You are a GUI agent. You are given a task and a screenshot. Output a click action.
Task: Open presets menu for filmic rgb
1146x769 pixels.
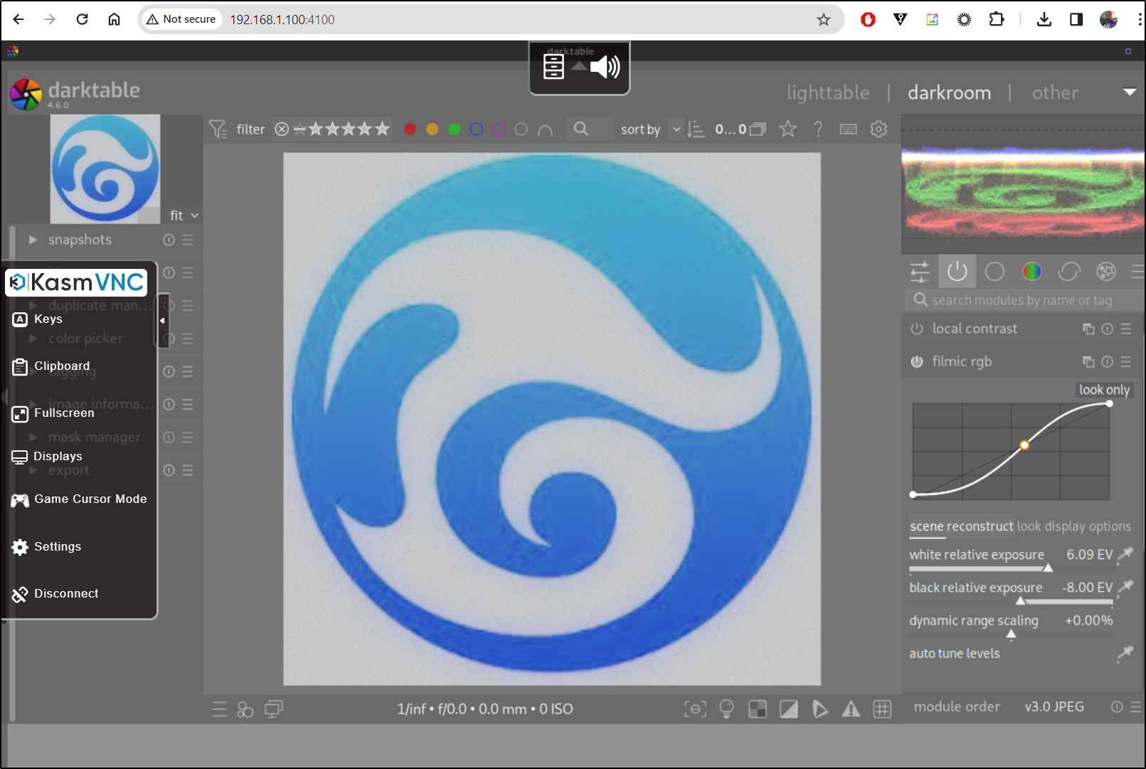pos(1126,361)
